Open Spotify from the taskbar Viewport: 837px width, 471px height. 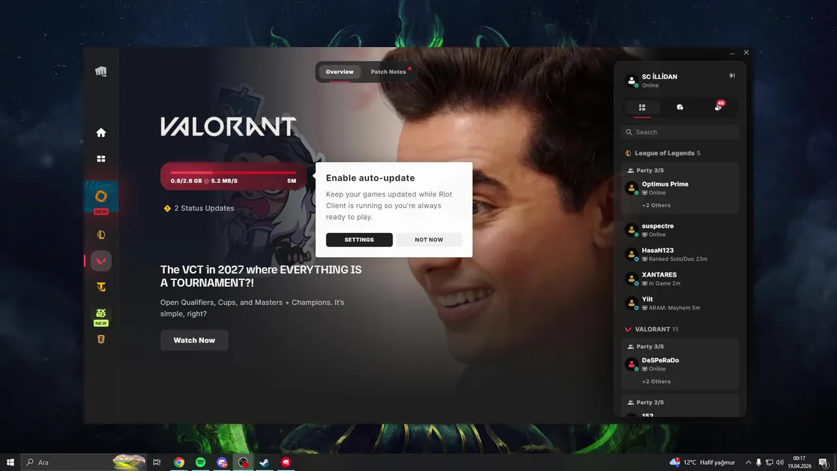click(x=200, y=462)
